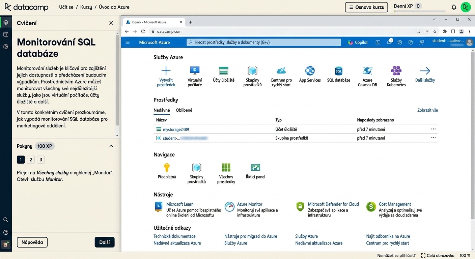475x259 pixels.
Task: Open more options for student resource group row
Action: [434, 138]
